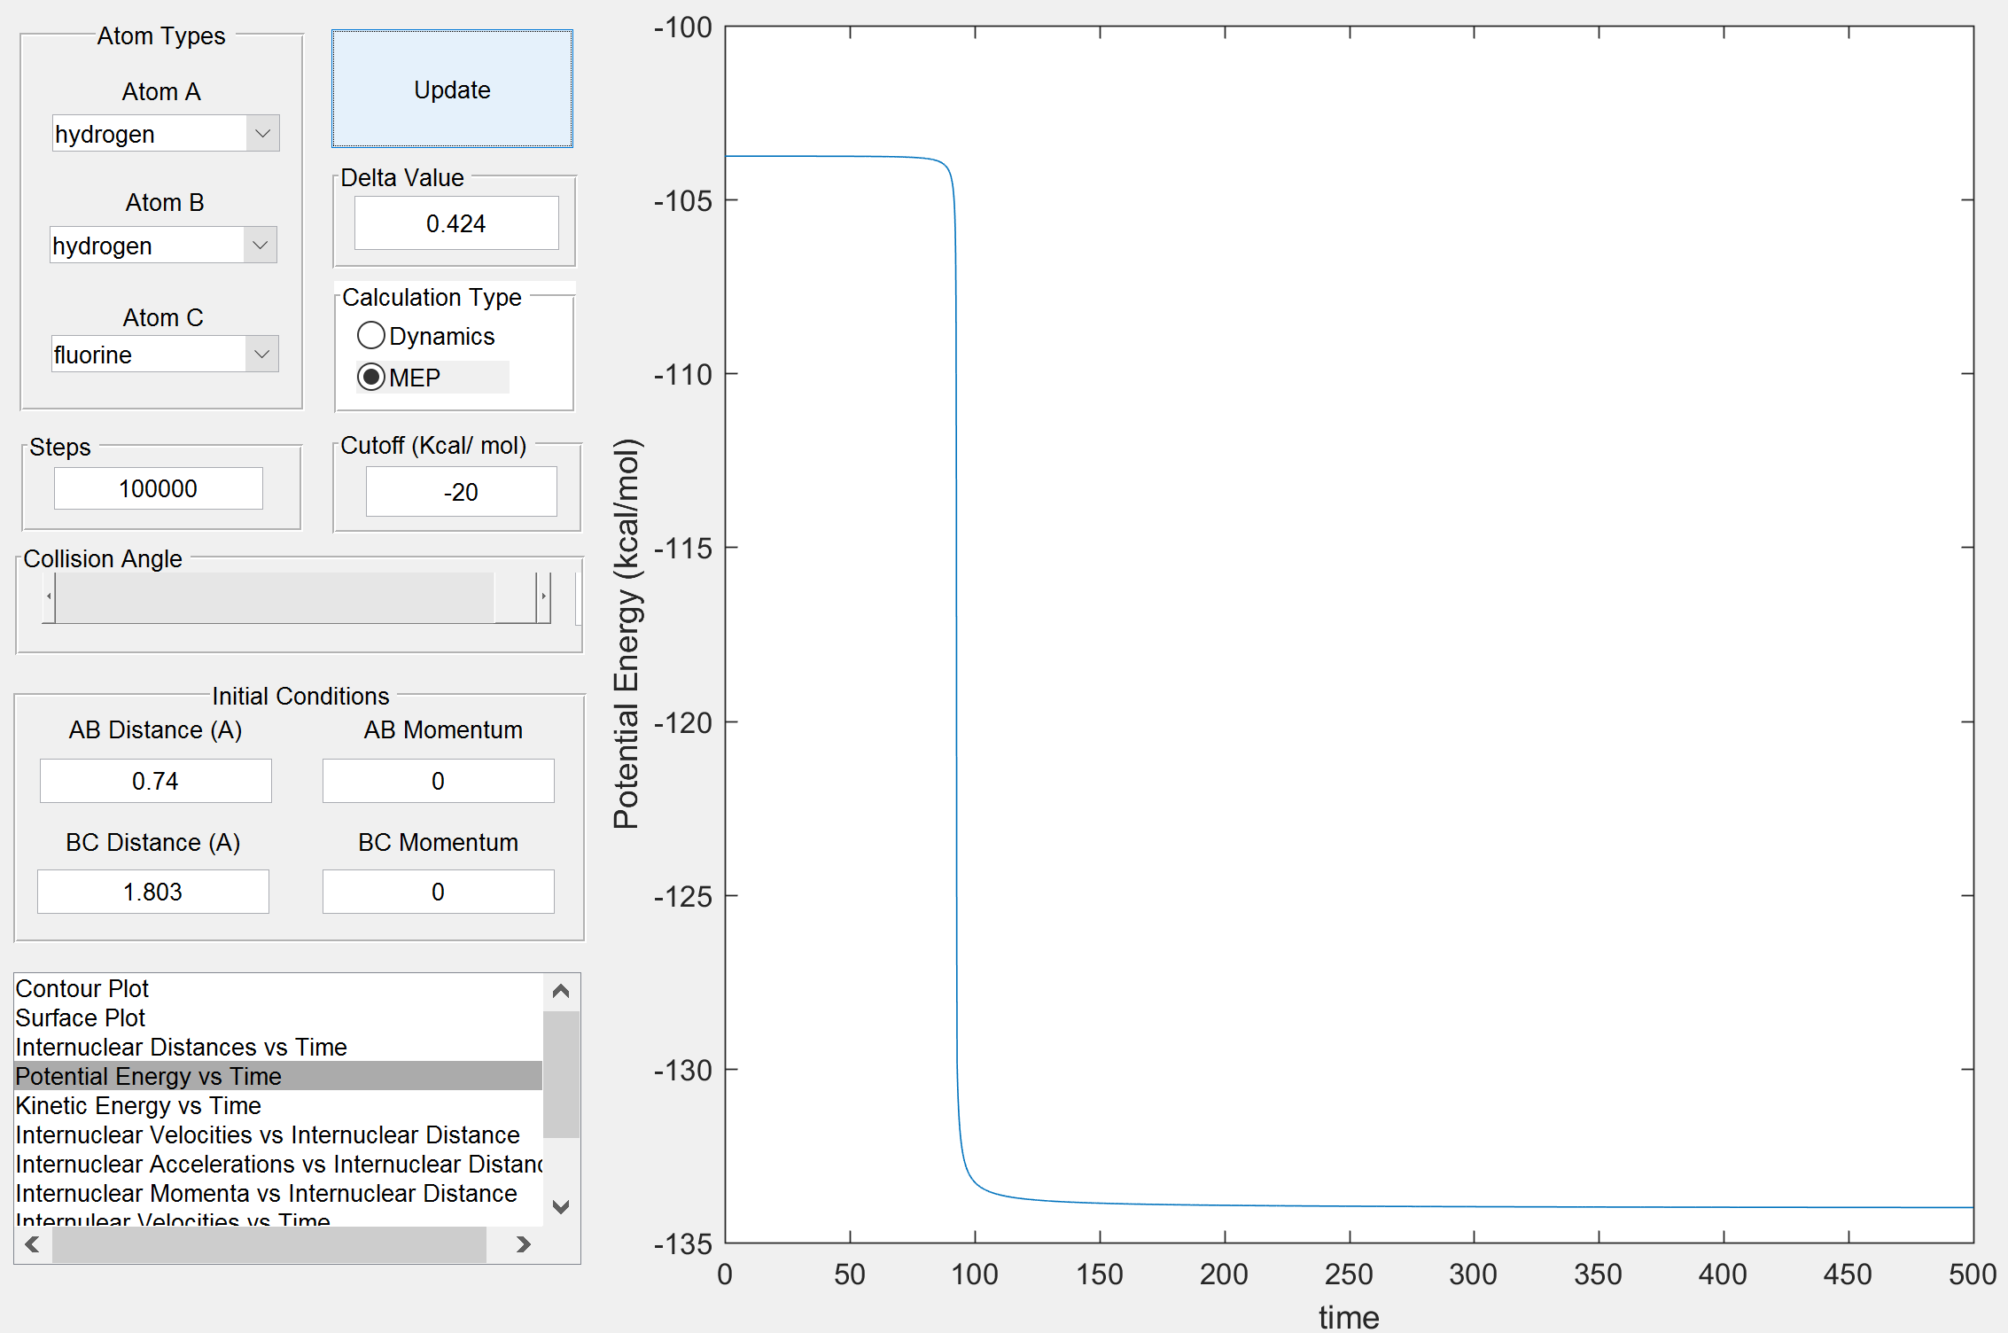Select Contour Plot in the list

click(82, 988)
